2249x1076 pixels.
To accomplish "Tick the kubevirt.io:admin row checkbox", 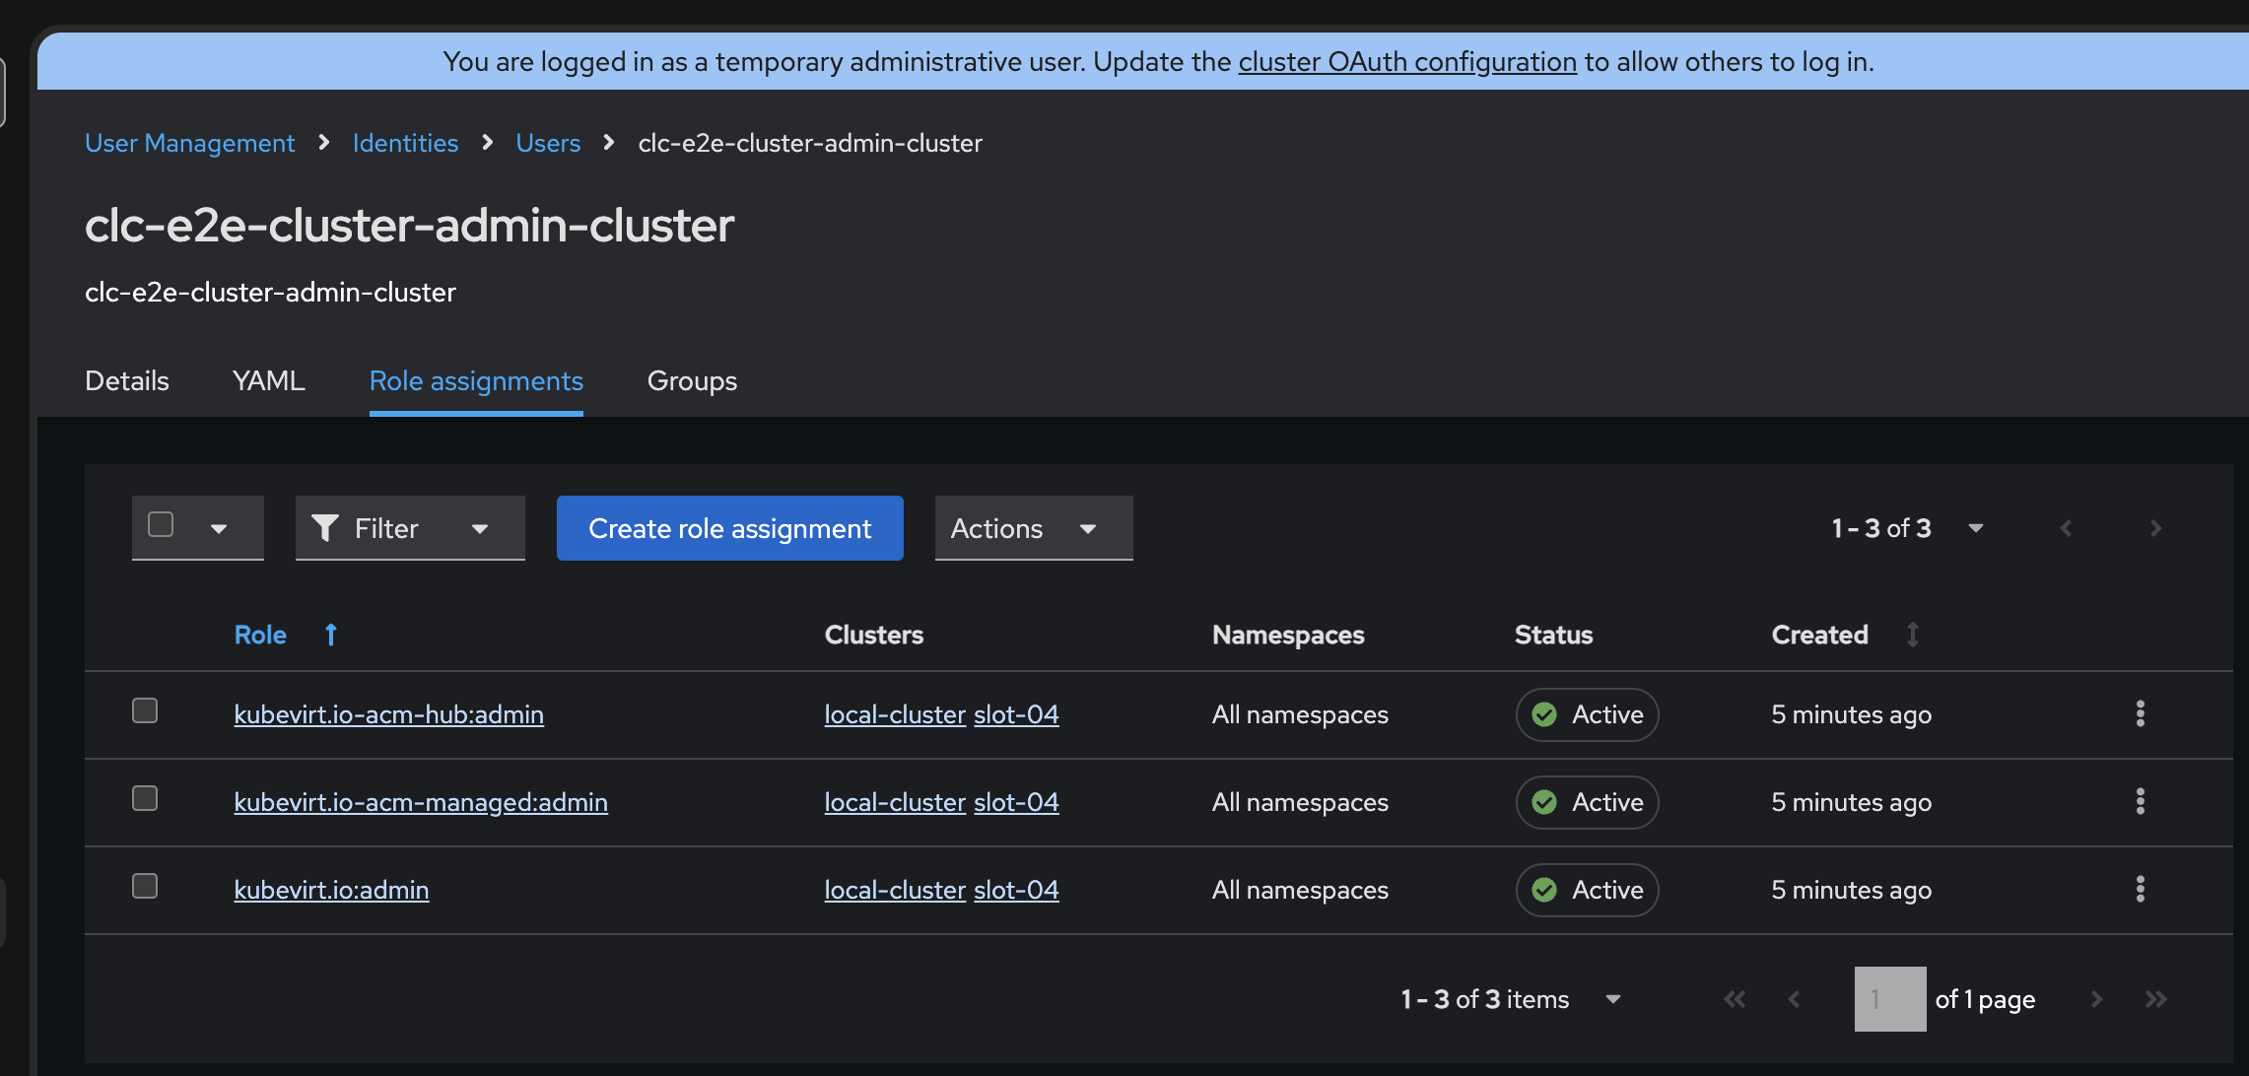I will 145,886.
